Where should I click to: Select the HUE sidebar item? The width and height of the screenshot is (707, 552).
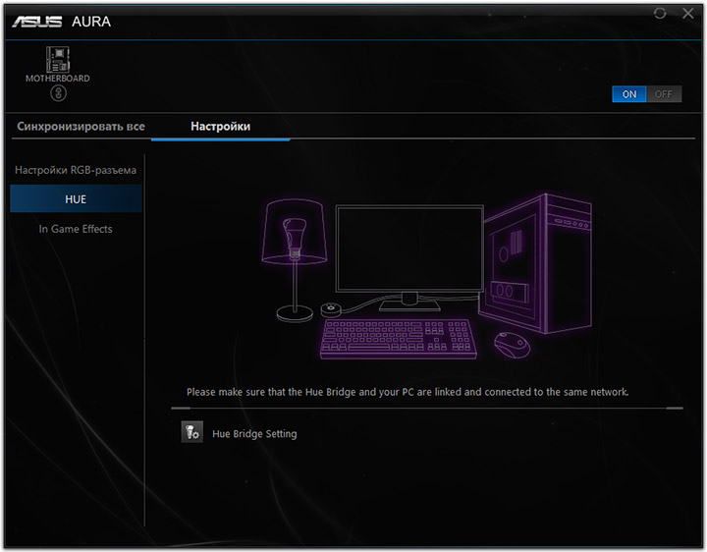(x=76, y=198)
